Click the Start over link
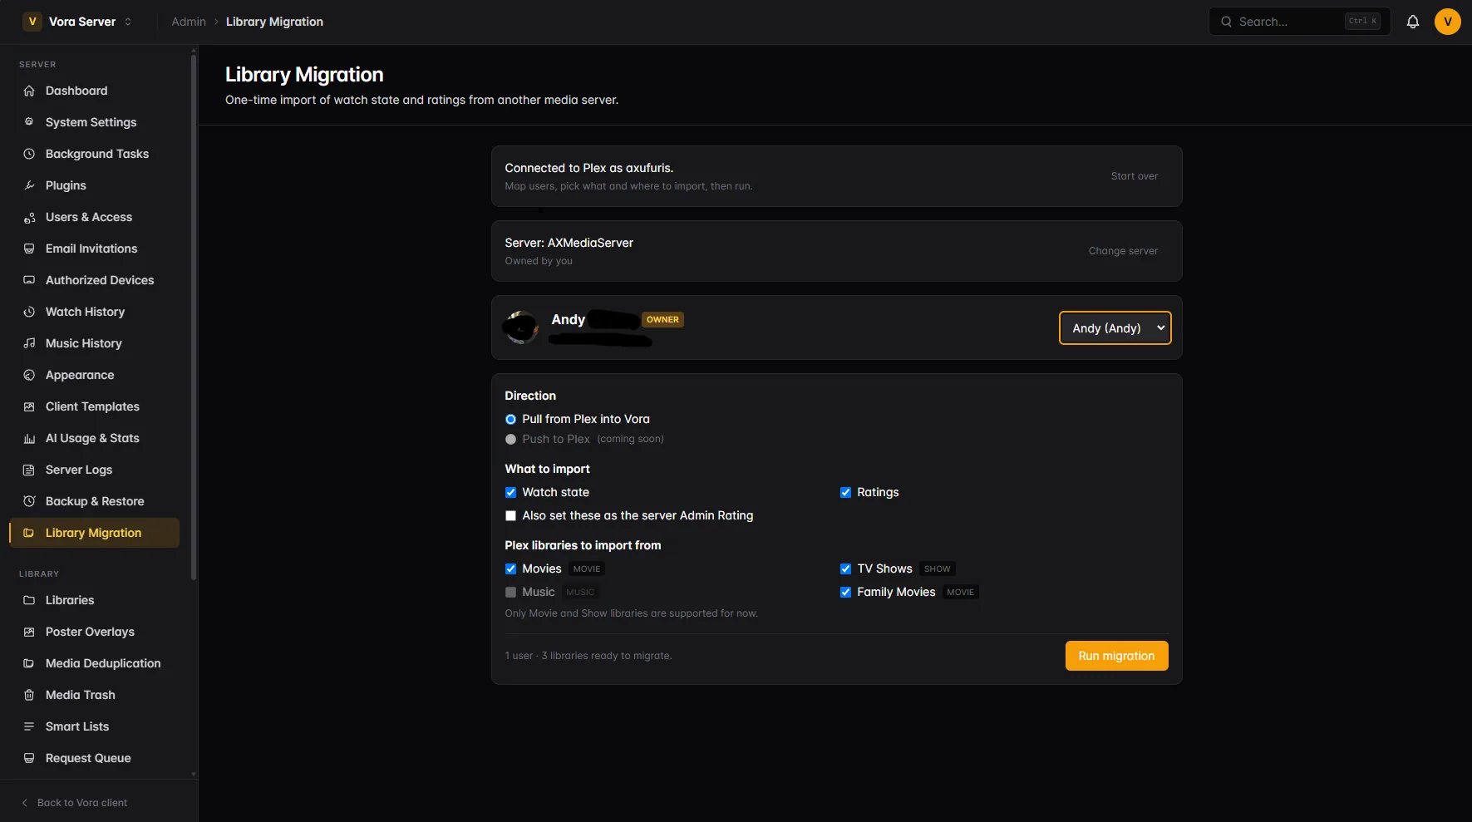1472x822 pixels. (x=1134, y=176)
